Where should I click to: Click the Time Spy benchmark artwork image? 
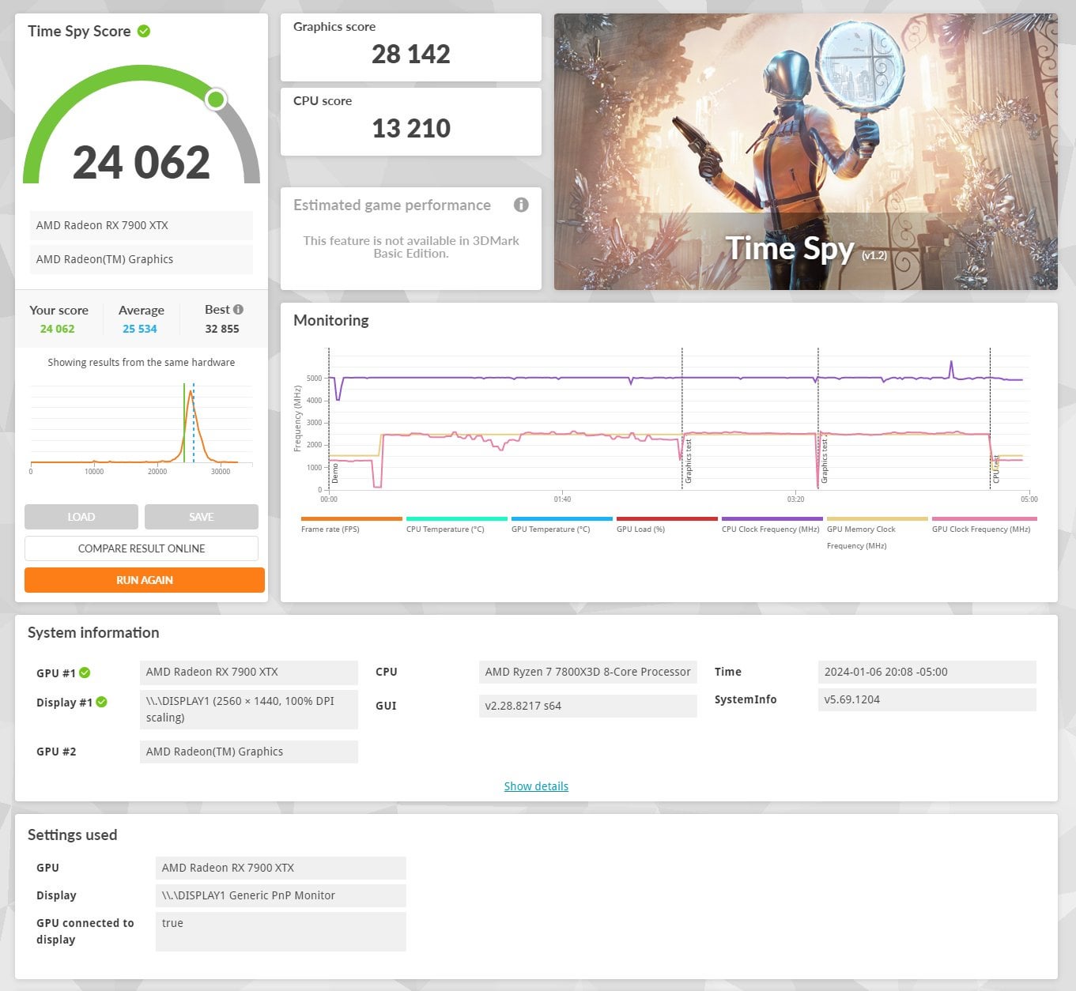[806, 152]
